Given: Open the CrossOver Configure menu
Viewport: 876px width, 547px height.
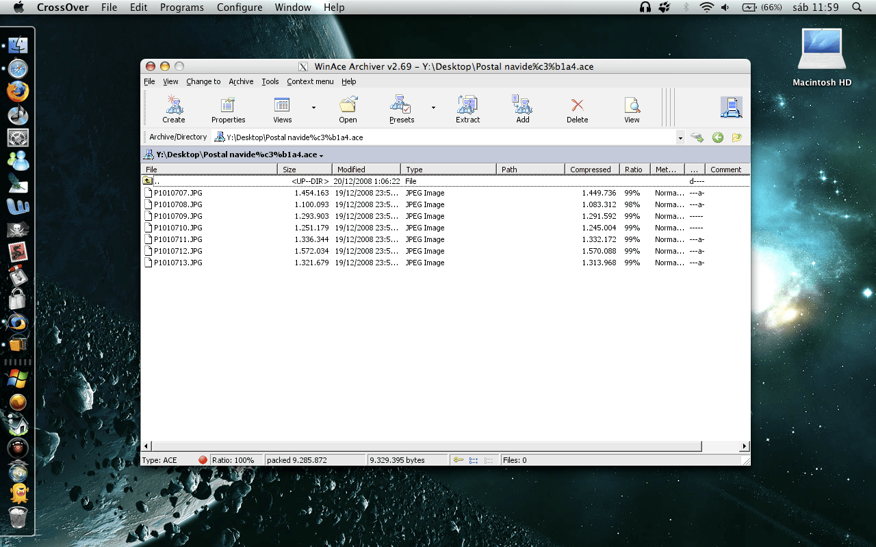Looking at the screenshot, I should click(x=240, y=8).
